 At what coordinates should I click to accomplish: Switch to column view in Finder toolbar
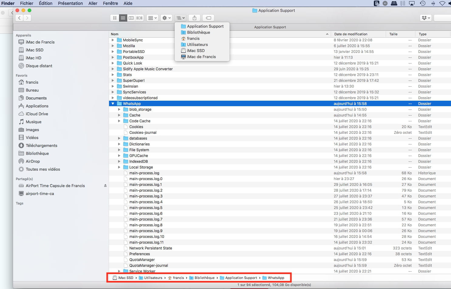(x=131, y=18)
